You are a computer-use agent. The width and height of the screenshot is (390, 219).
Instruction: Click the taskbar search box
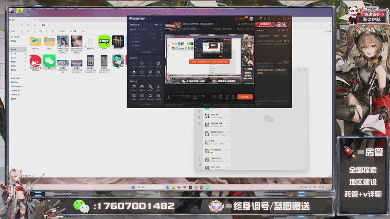tap(150, 187)
